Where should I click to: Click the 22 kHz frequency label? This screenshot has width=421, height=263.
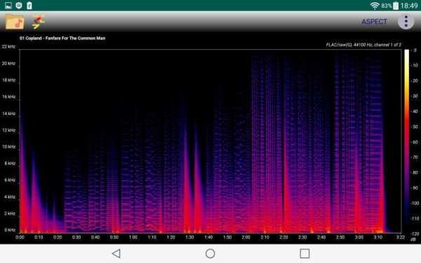point(8,47)
